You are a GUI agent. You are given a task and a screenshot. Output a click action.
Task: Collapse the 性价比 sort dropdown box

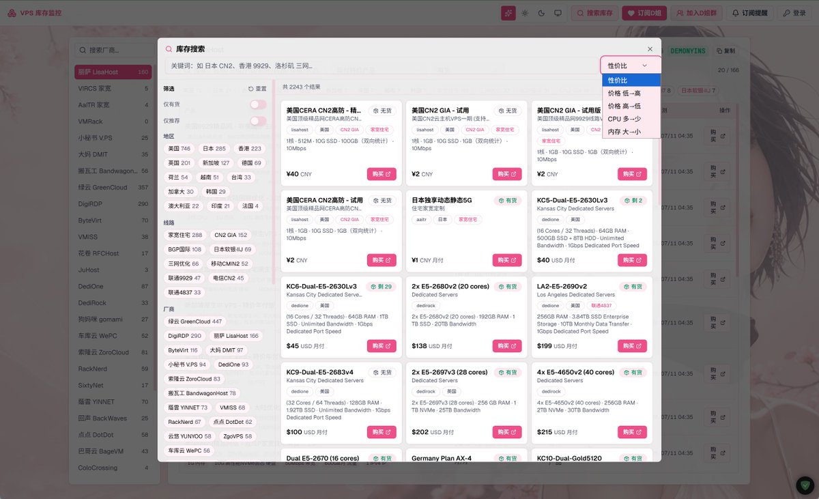631,65
